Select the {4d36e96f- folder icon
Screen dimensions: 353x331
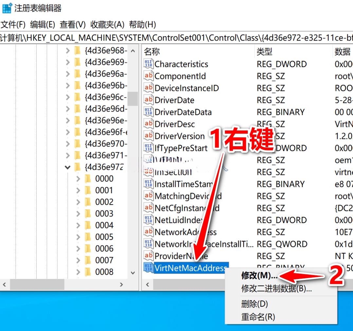(77, 132)
